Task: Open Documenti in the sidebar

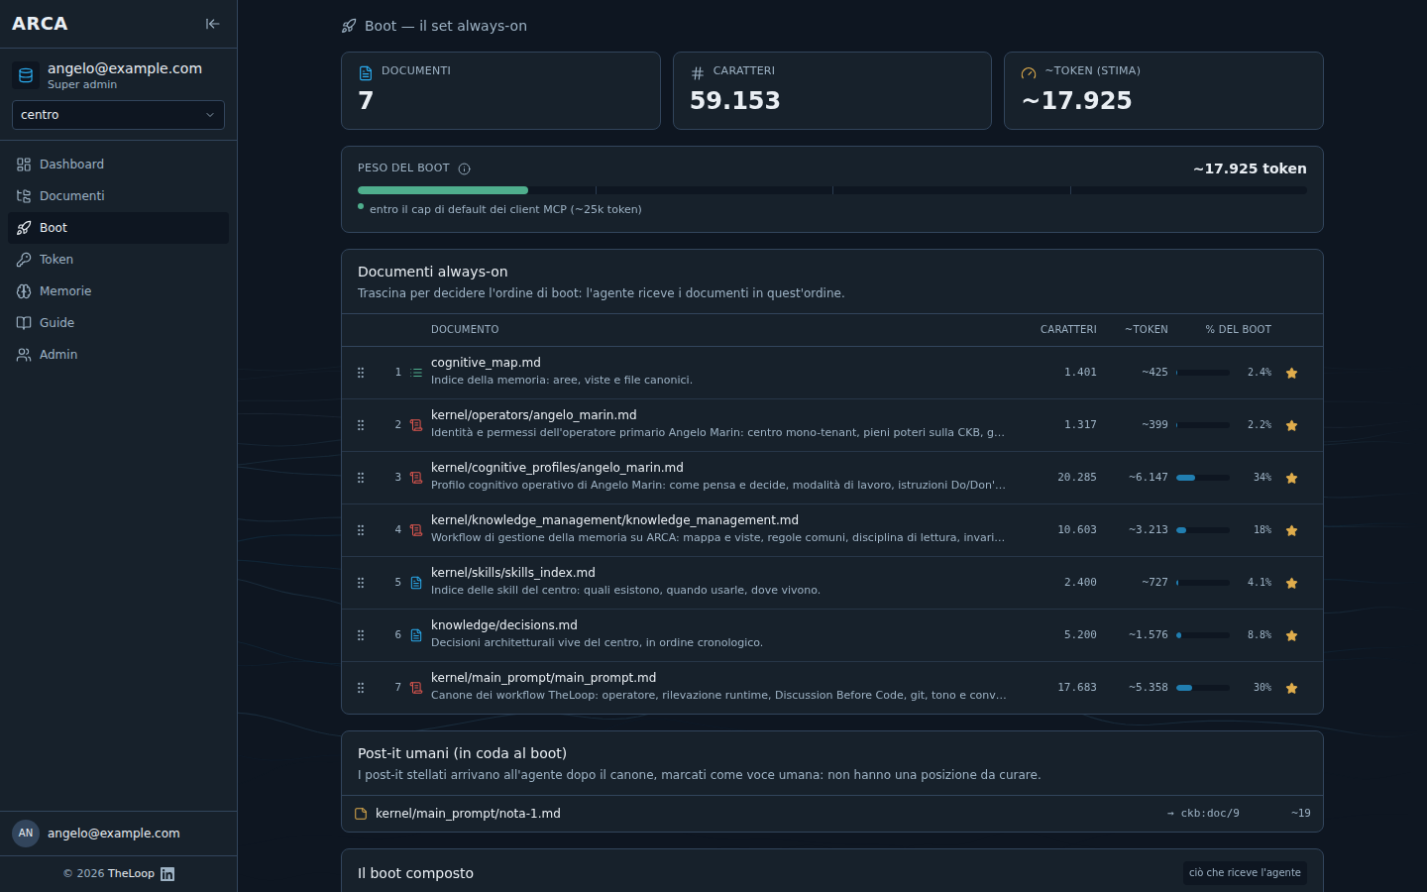Action: [x=118, y=196]
